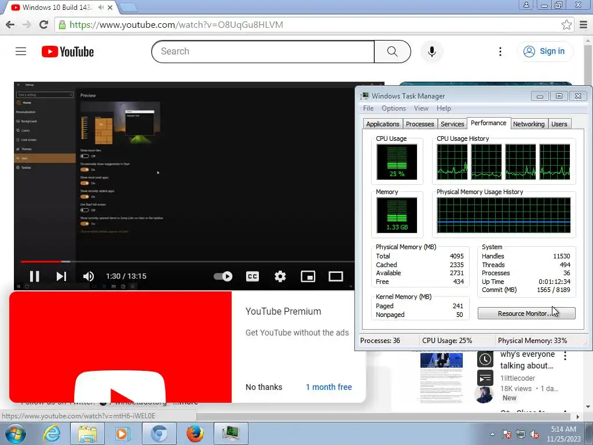Start voice search with the microphone

point(432,52)
